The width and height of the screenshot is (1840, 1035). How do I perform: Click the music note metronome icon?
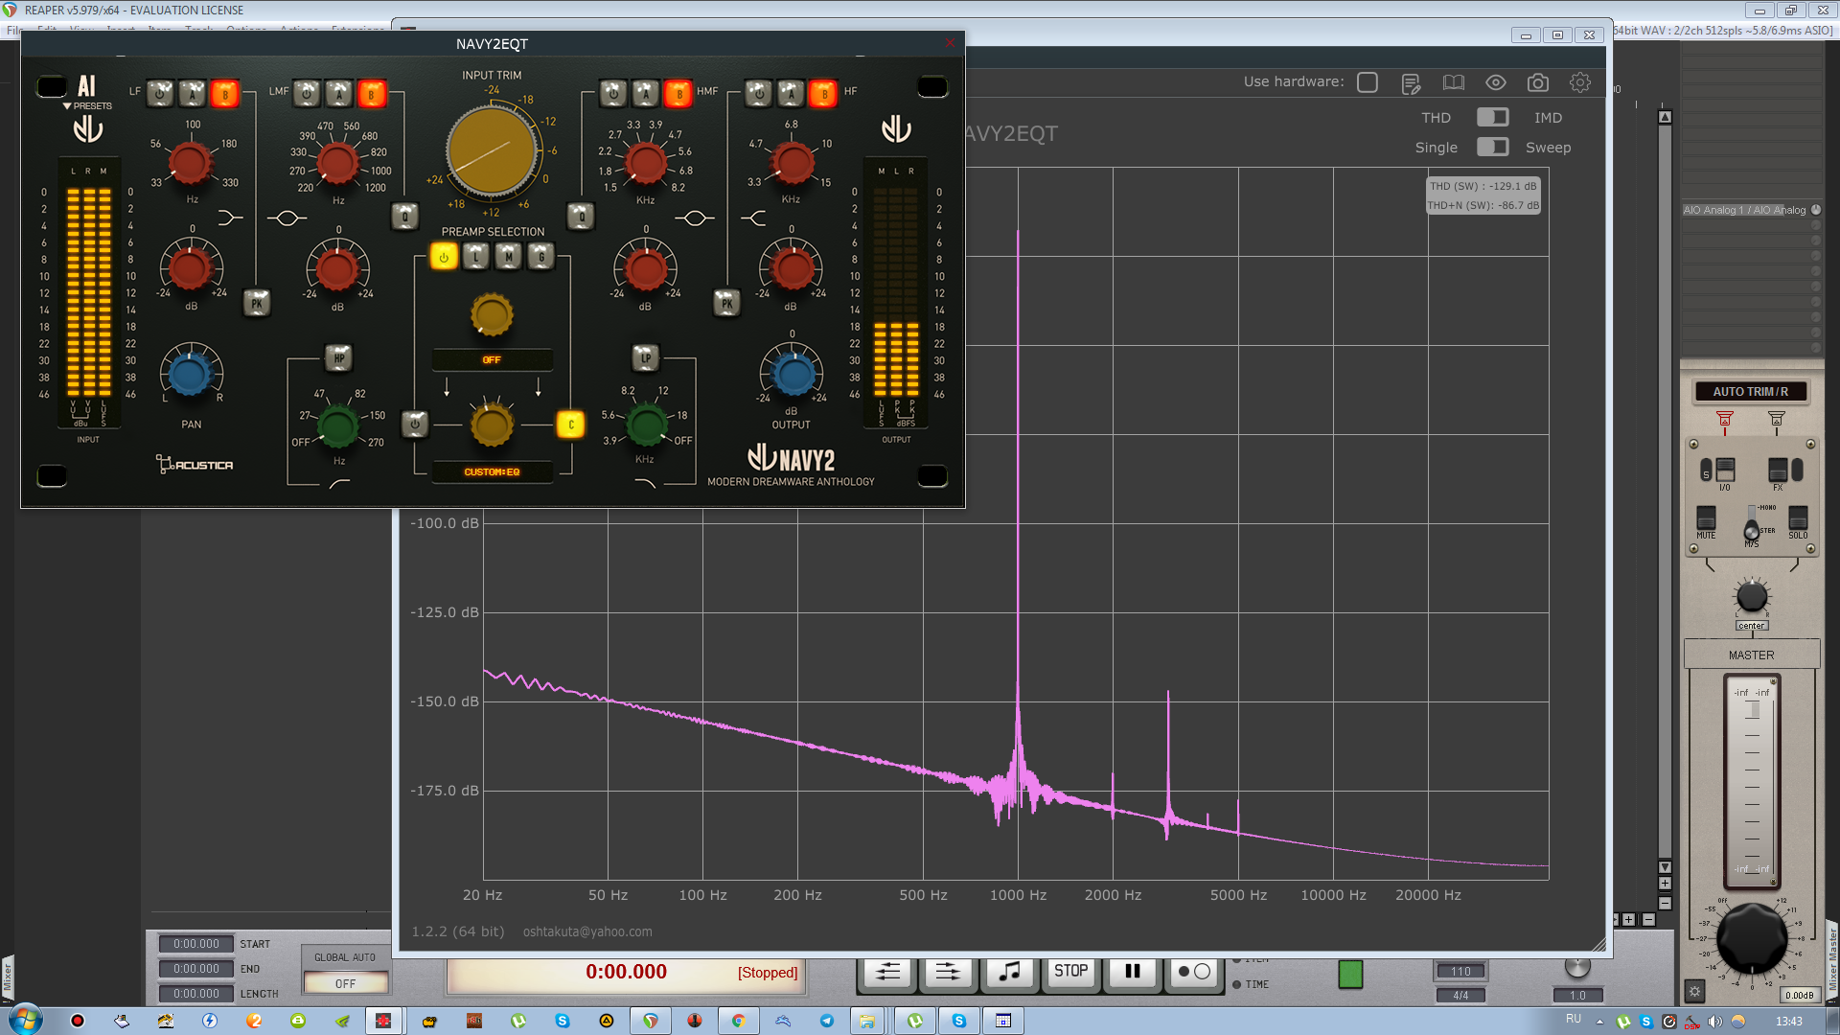[1009, 972]
